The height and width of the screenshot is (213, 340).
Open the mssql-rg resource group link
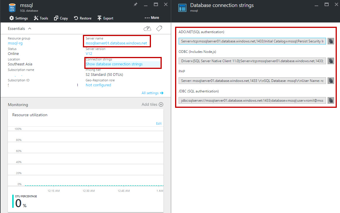[x=15, y=43]
